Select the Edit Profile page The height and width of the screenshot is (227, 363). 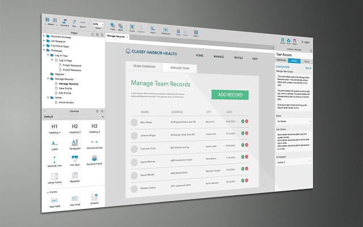point(65,93)
